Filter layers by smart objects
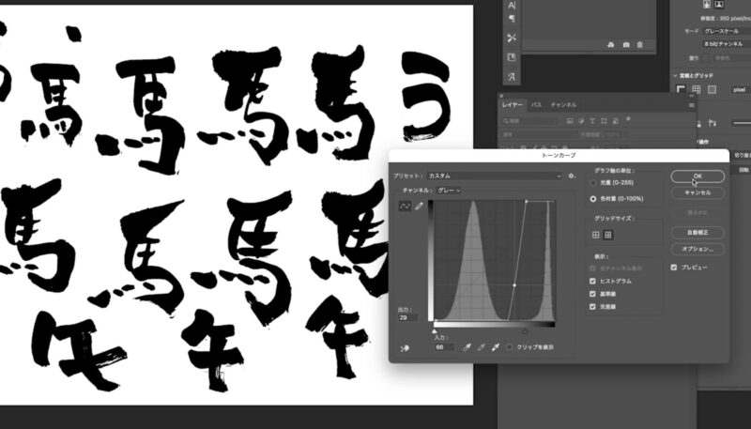Screen dimensions: 751x429 pyautogui.click(x=616, y=121)
